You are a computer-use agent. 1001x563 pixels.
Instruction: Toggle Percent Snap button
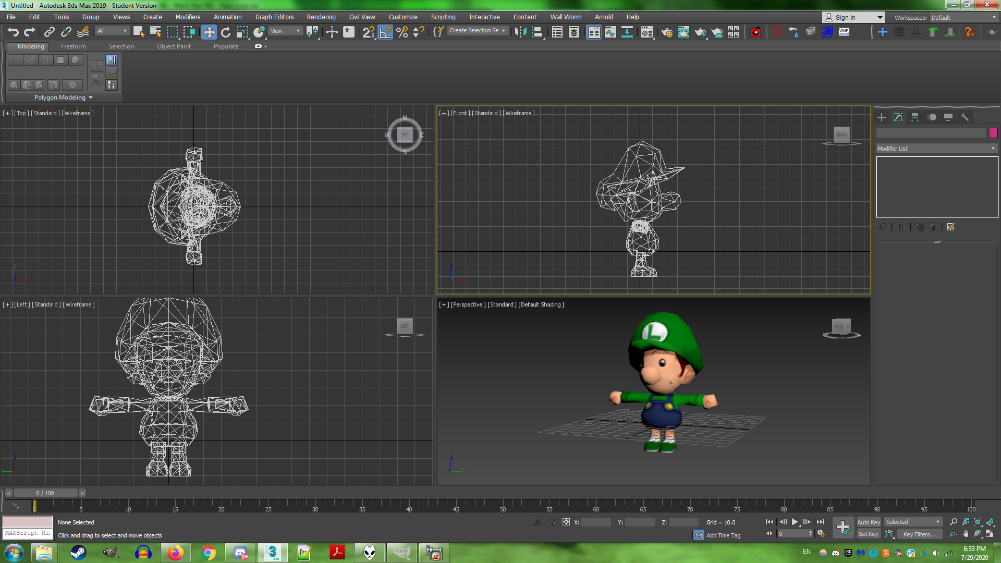point(402,32)
